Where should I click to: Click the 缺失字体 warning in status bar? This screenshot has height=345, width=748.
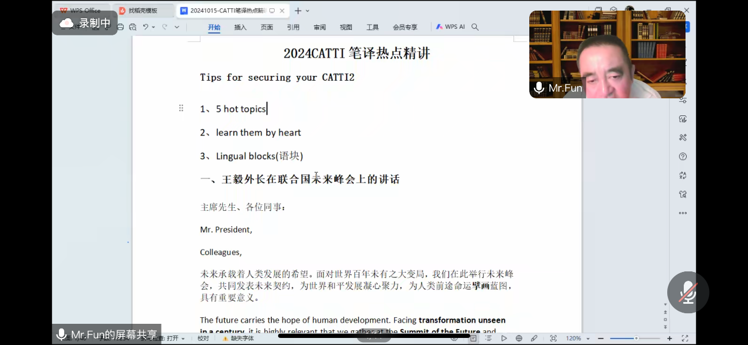239,339
